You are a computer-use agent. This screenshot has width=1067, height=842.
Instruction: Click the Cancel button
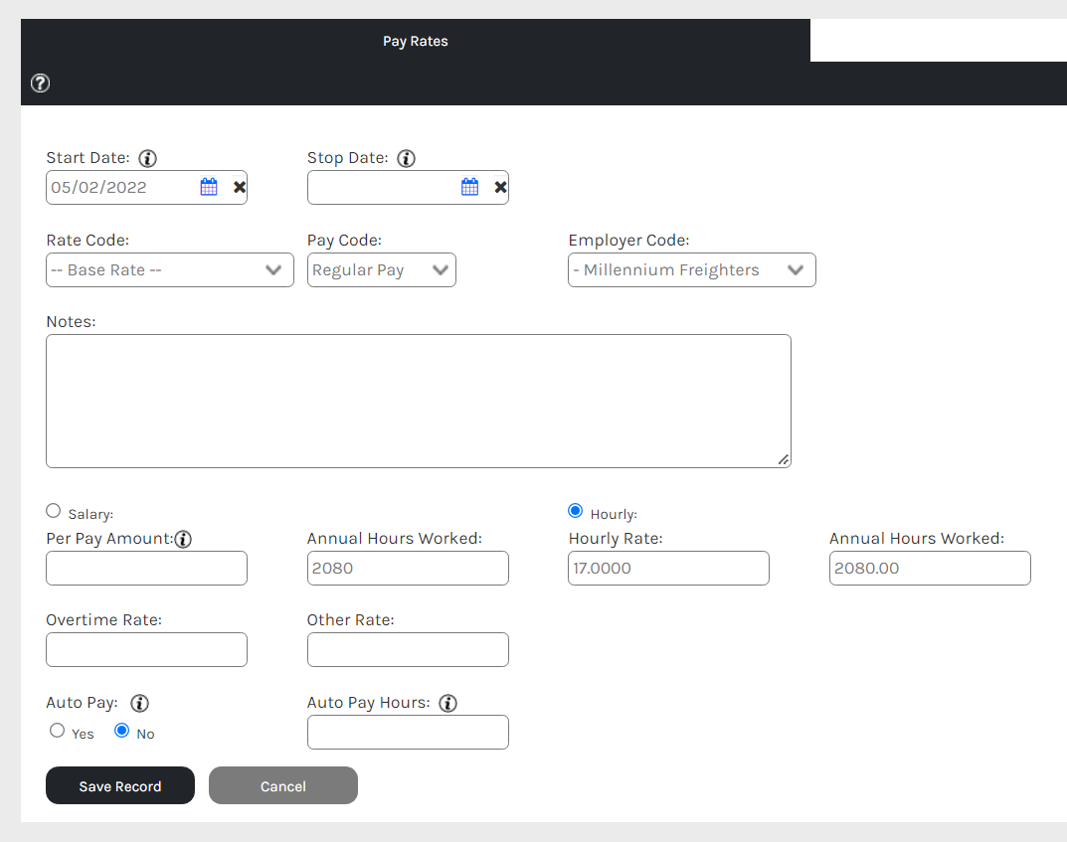tap(283, 785)
